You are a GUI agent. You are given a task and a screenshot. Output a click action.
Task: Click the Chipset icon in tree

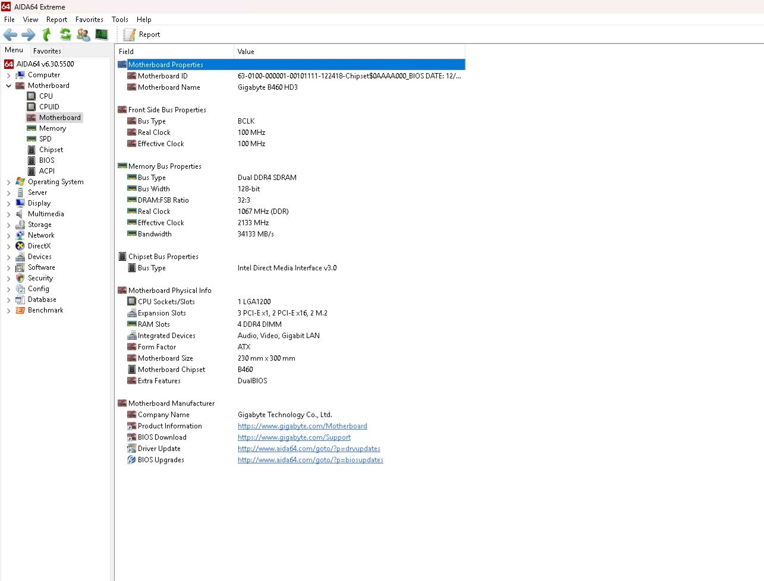(x=32, y=150)
